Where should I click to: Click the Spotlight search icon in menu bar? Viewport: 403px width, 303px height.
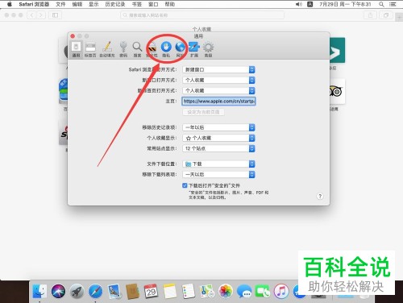coord(381,4)
